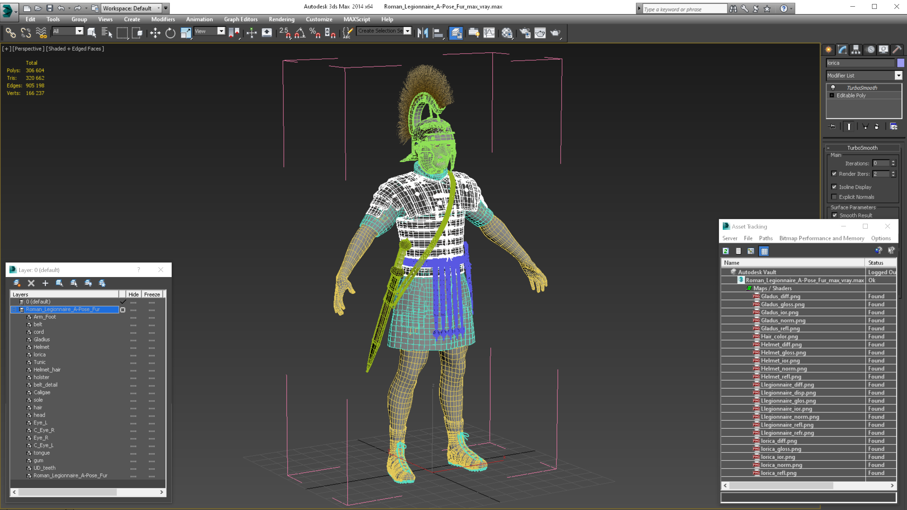Click the lorica object color swatch

[900, 63]
